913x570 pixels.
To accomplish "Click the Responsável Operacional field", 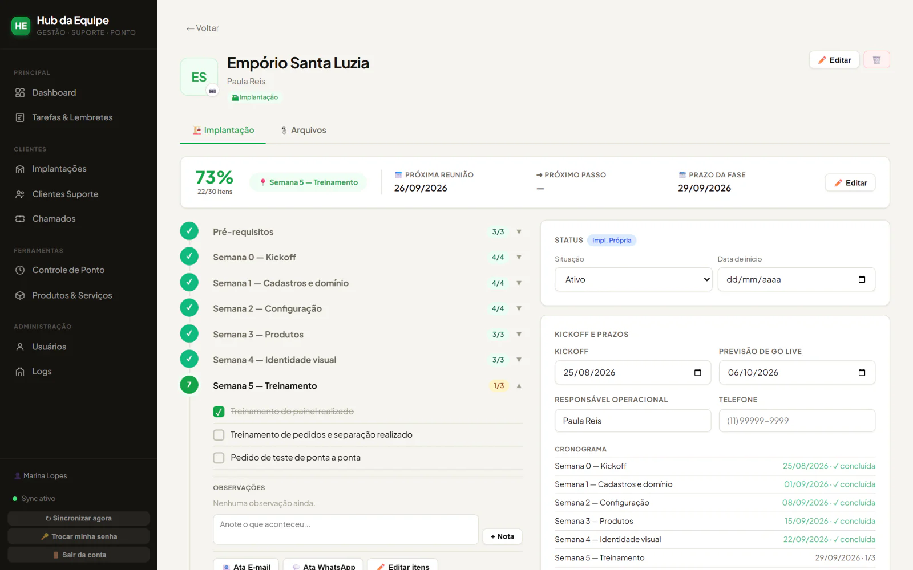I will [x=633, y=421].
